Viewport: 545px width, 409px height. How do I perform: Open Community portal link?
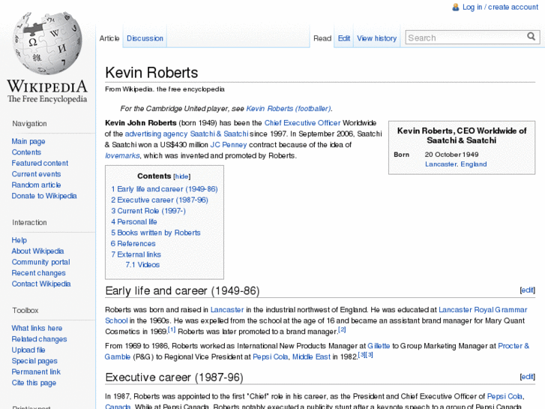point(40,262)
